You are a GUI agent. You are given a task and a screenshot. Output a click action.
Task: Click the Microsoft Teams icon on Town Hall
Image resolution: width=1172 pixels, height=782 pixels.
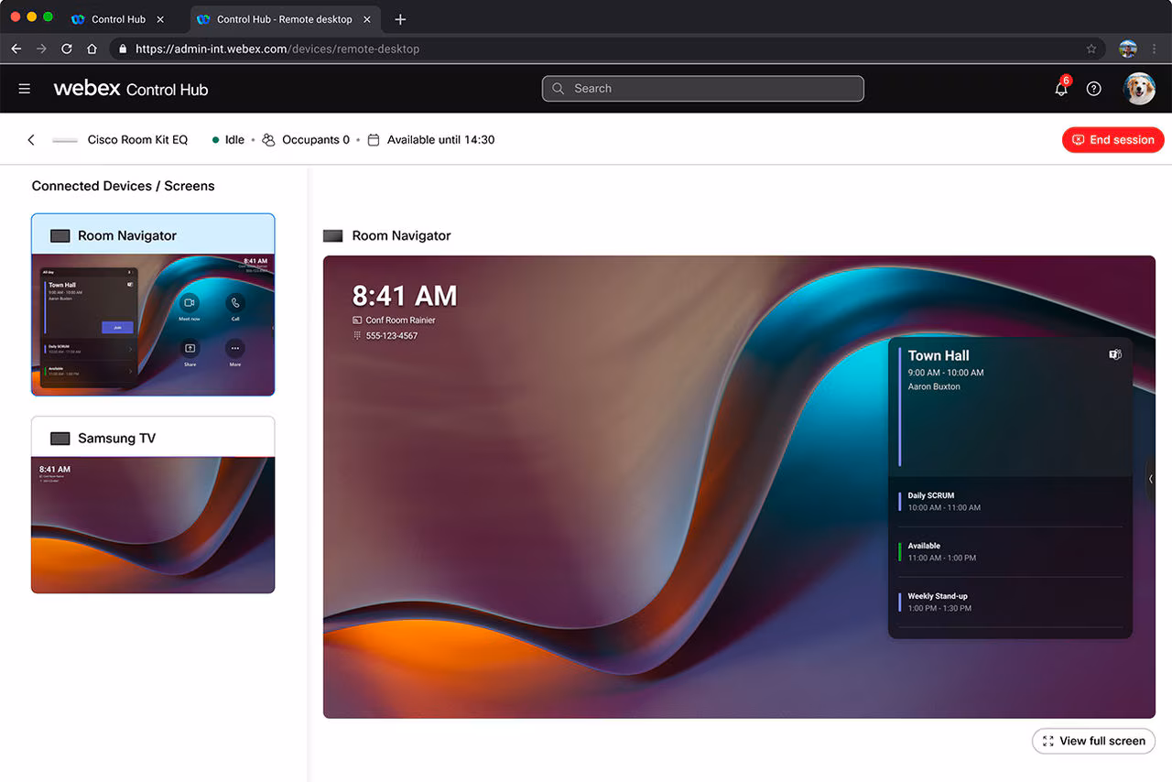coord(1115,354)
